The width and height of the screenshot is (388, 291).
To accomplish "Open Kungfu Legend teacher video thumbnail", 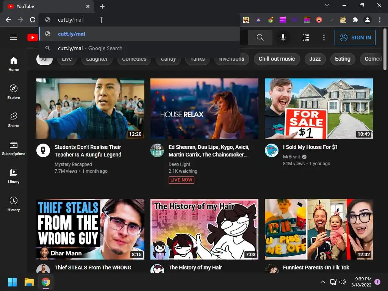I will (x=90, y=109).
